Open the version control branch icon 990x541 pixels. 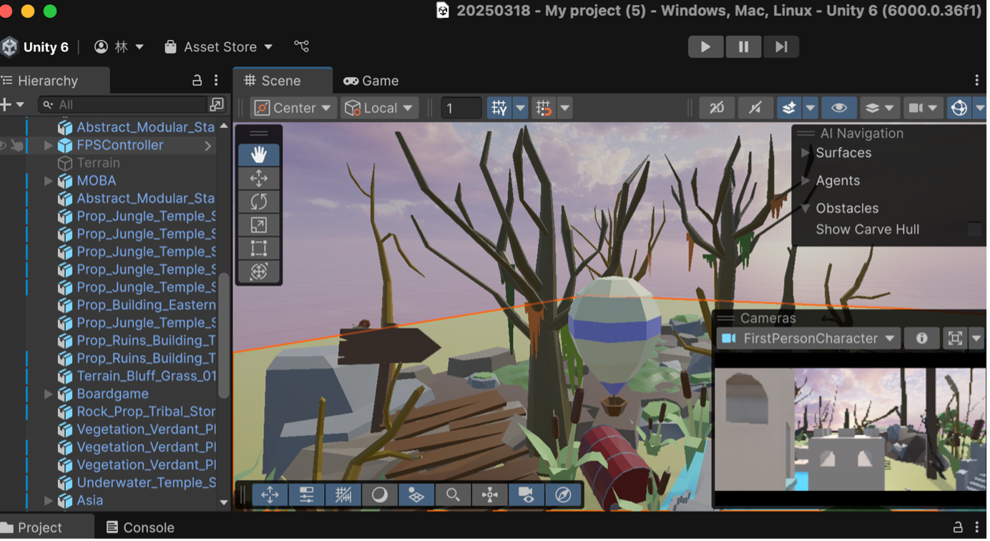(x=302, y=46)
